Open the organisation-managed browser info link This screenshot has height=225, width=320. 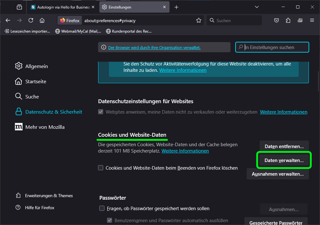click(x=154, y=47)
